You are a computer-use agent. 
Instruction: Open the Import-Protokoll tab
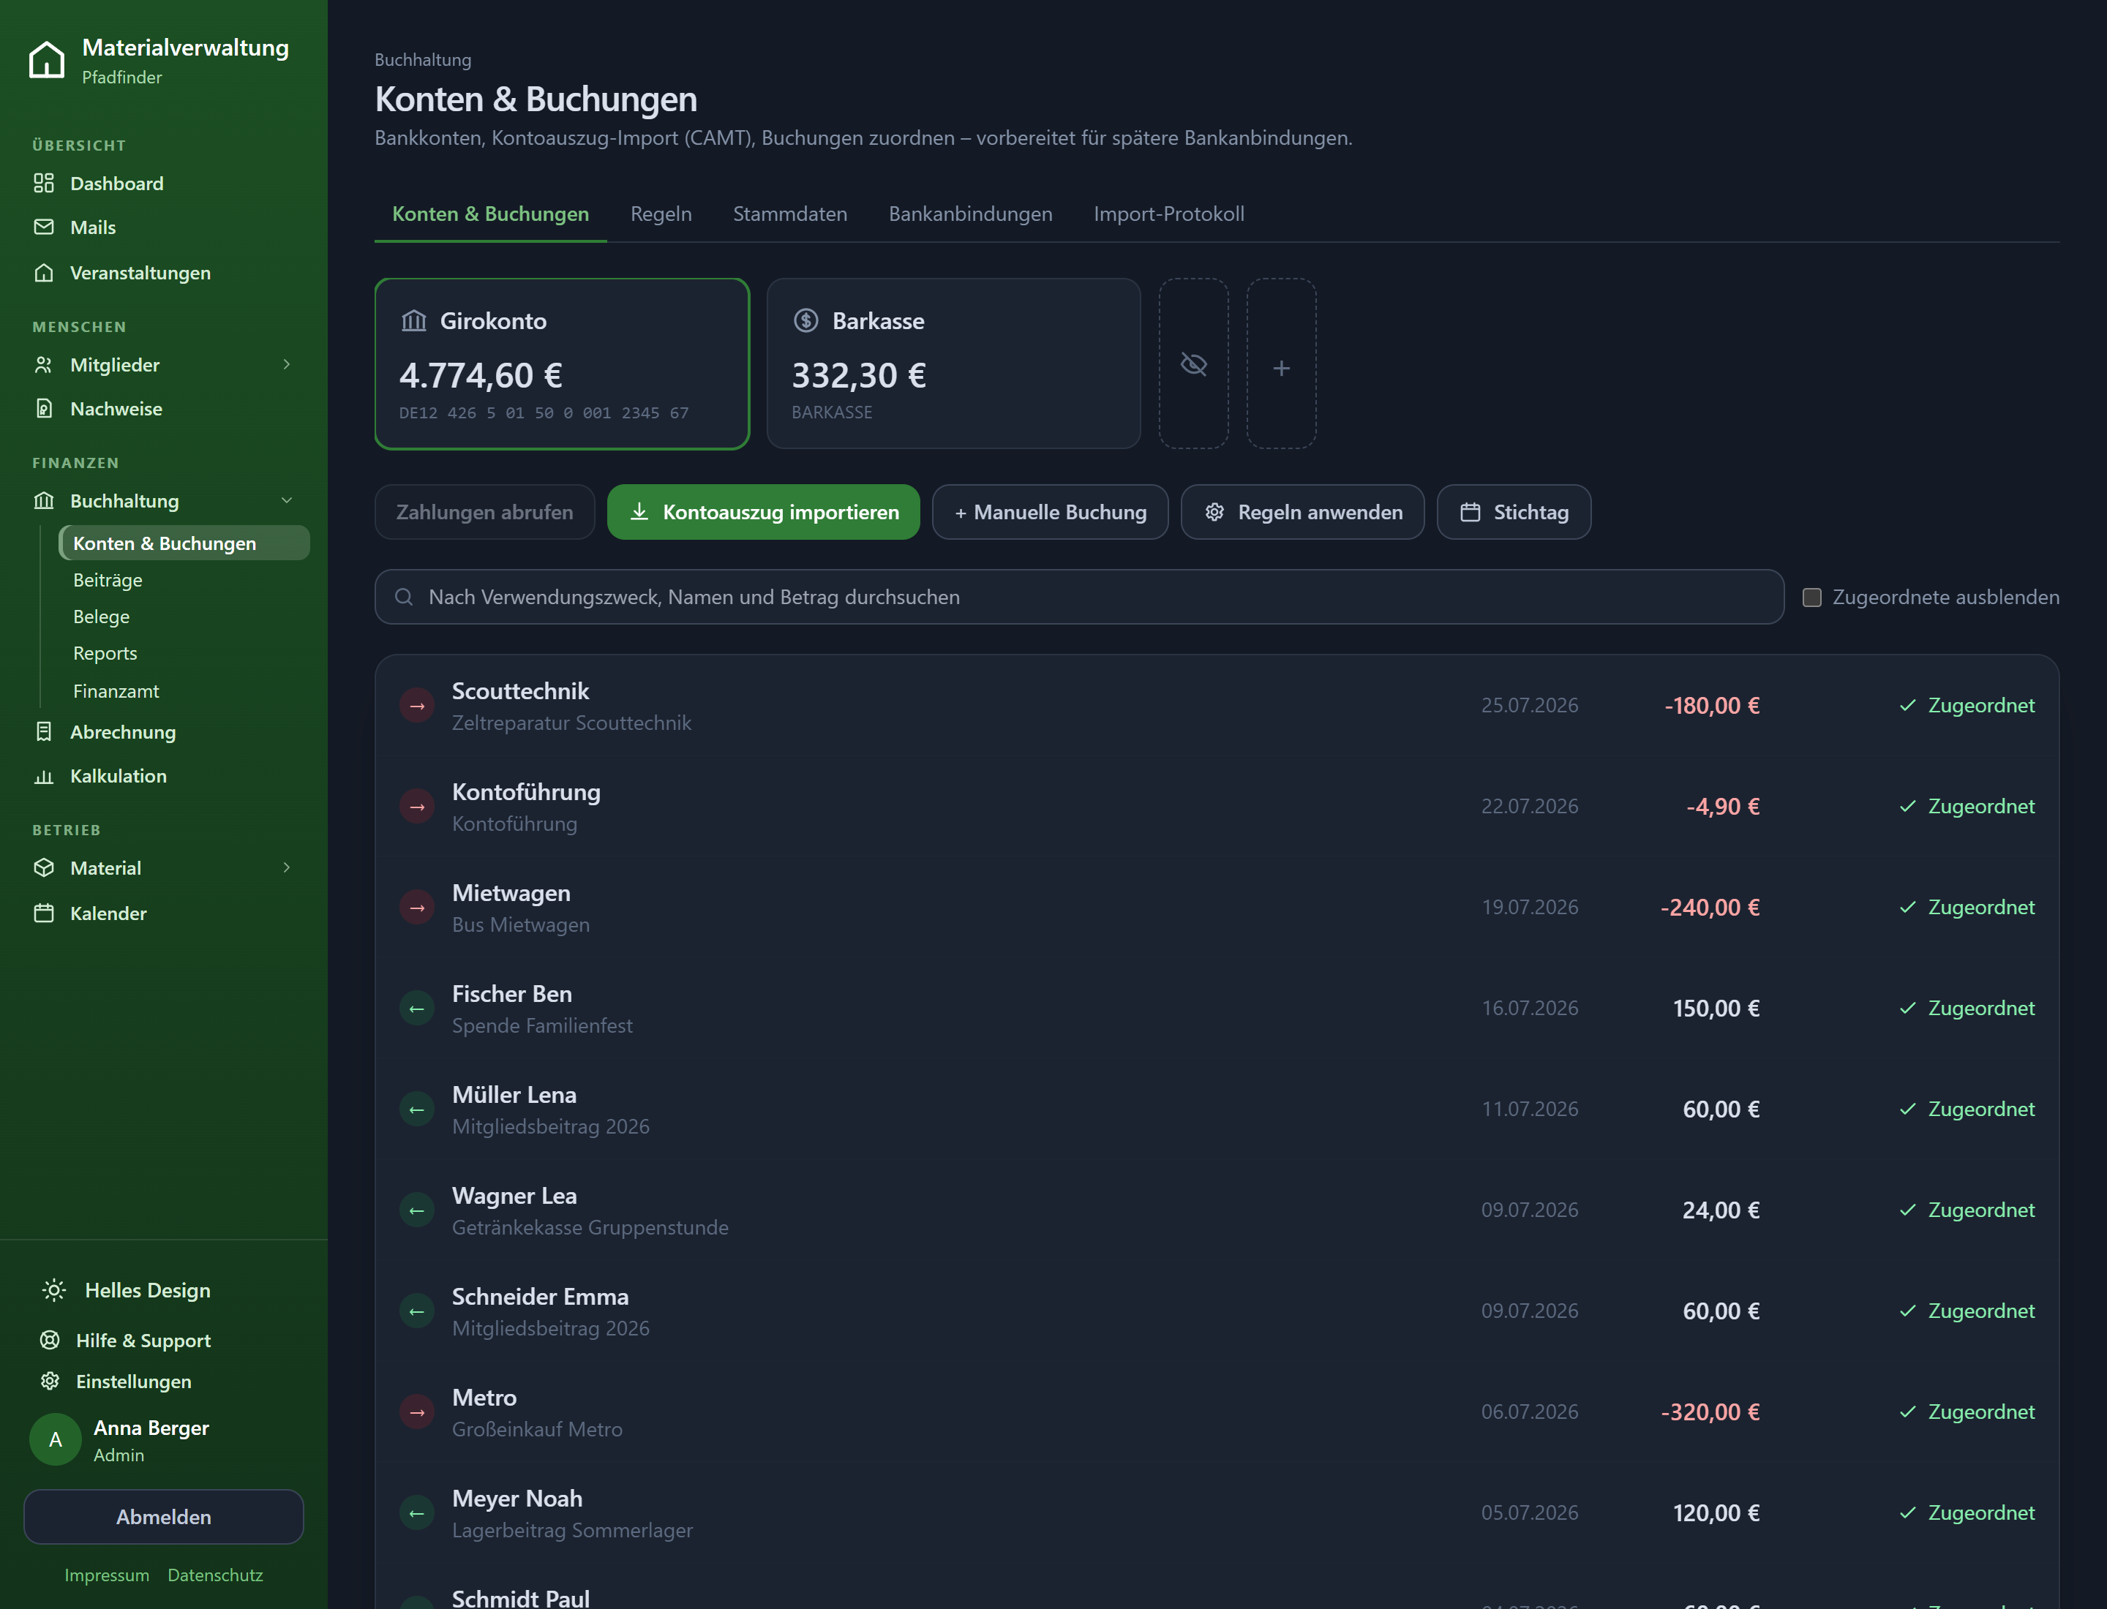(x=1169, y=214)
